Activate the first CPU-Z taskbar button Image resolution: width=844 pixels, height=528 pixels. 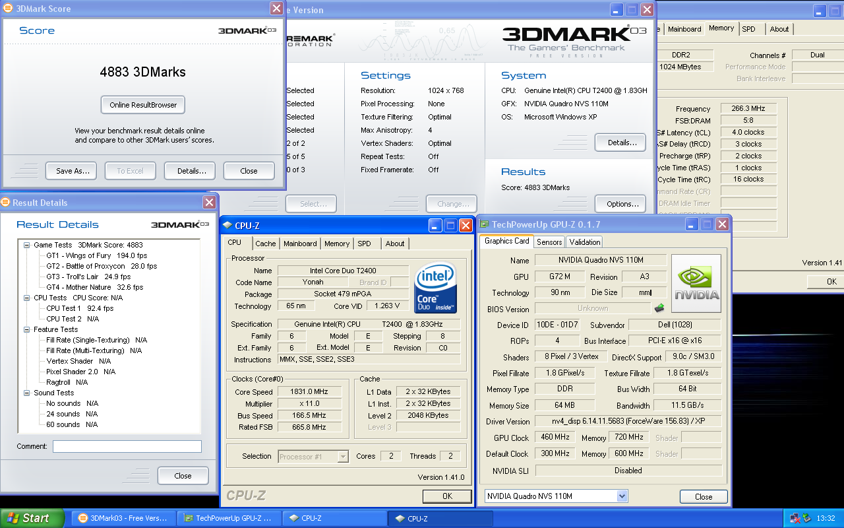pos(335,518)
